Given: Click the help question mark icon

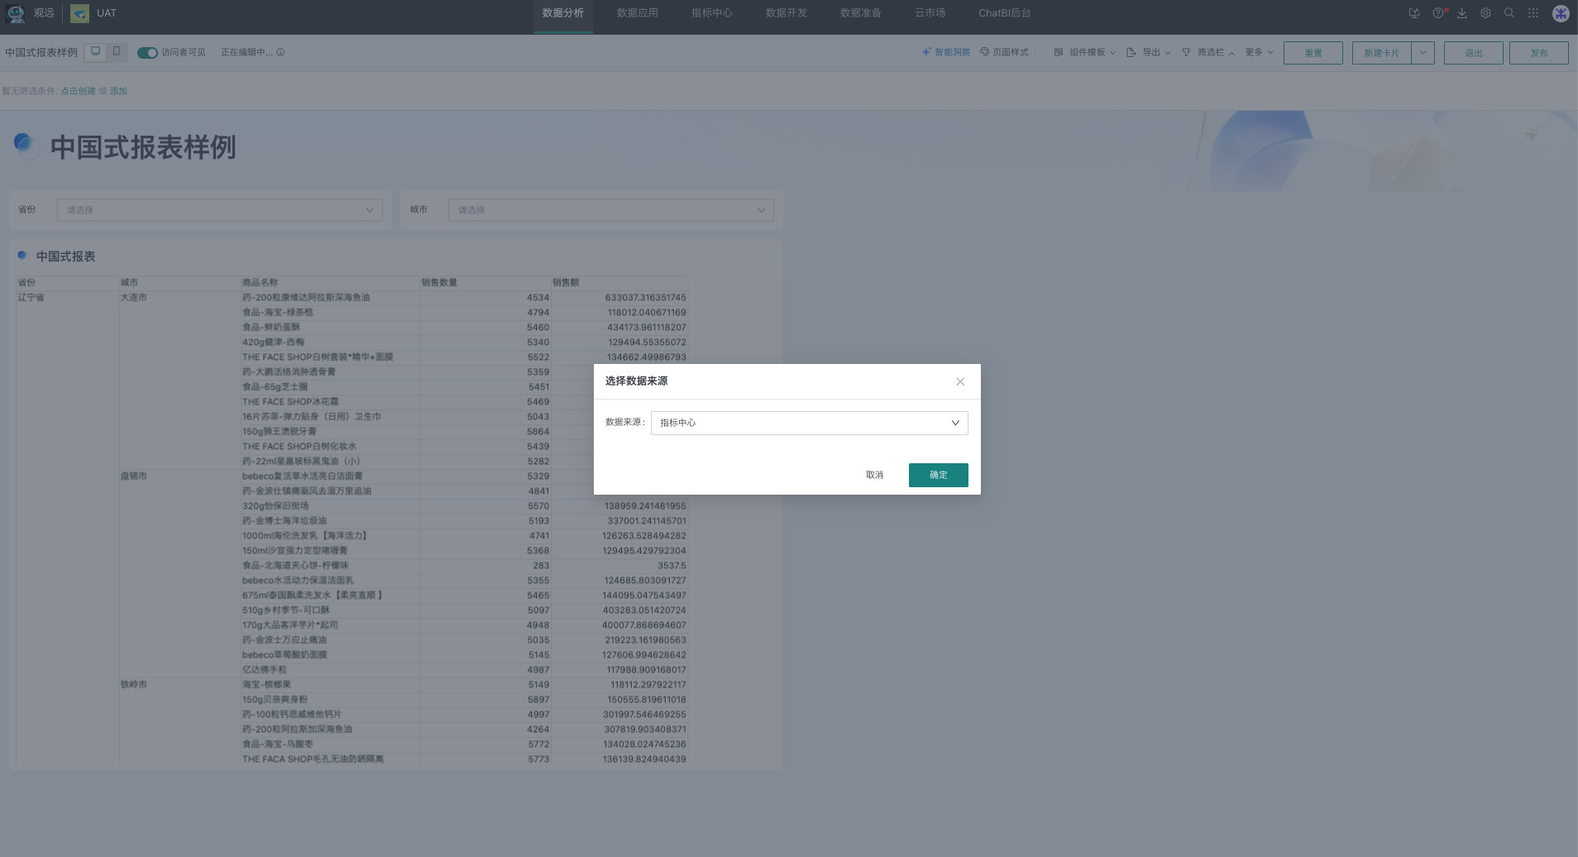Looking at the screenshot, I should pyautogui.click(x=1438, y=13).
